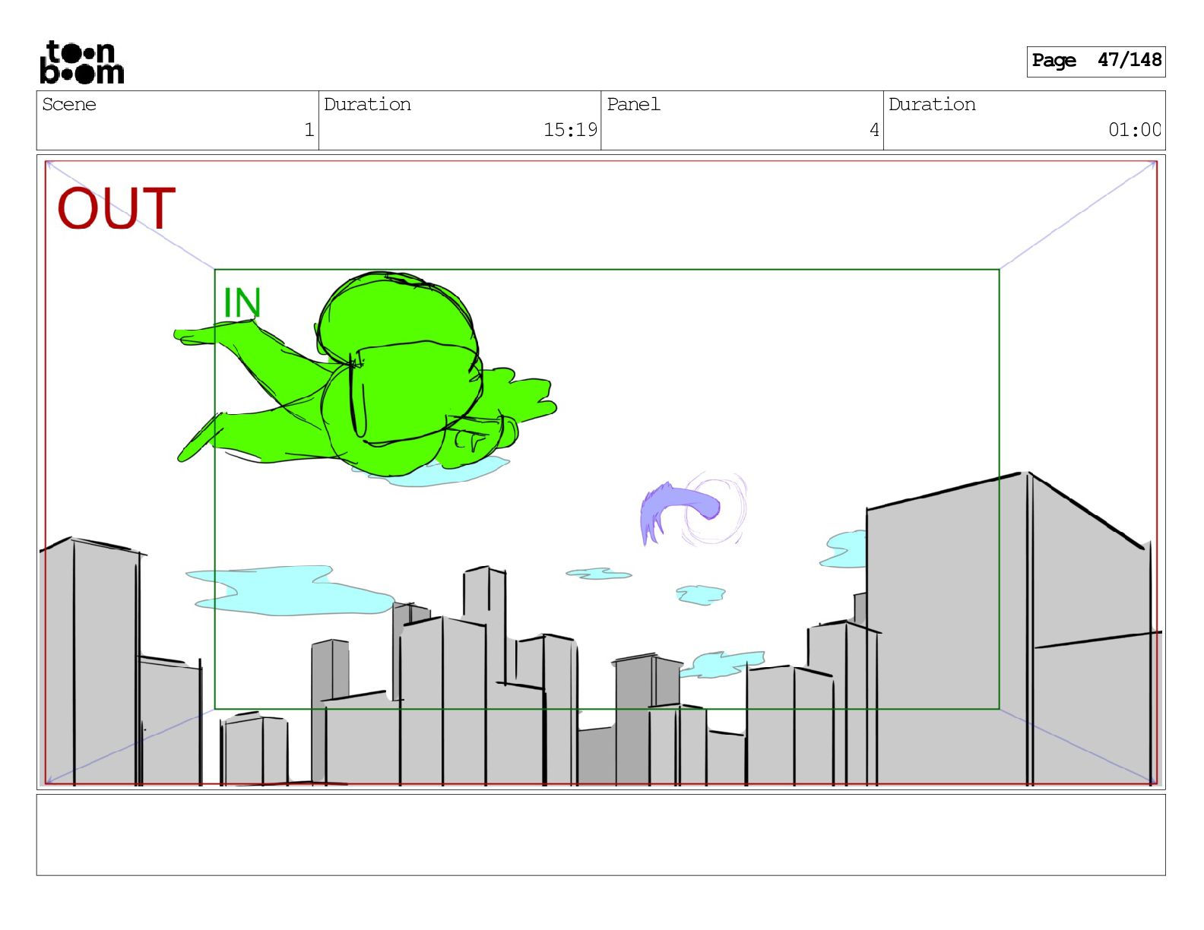Click the Page 47/148 indicator
Viewport: 1204px width, 930px height.
(1095, 61)
